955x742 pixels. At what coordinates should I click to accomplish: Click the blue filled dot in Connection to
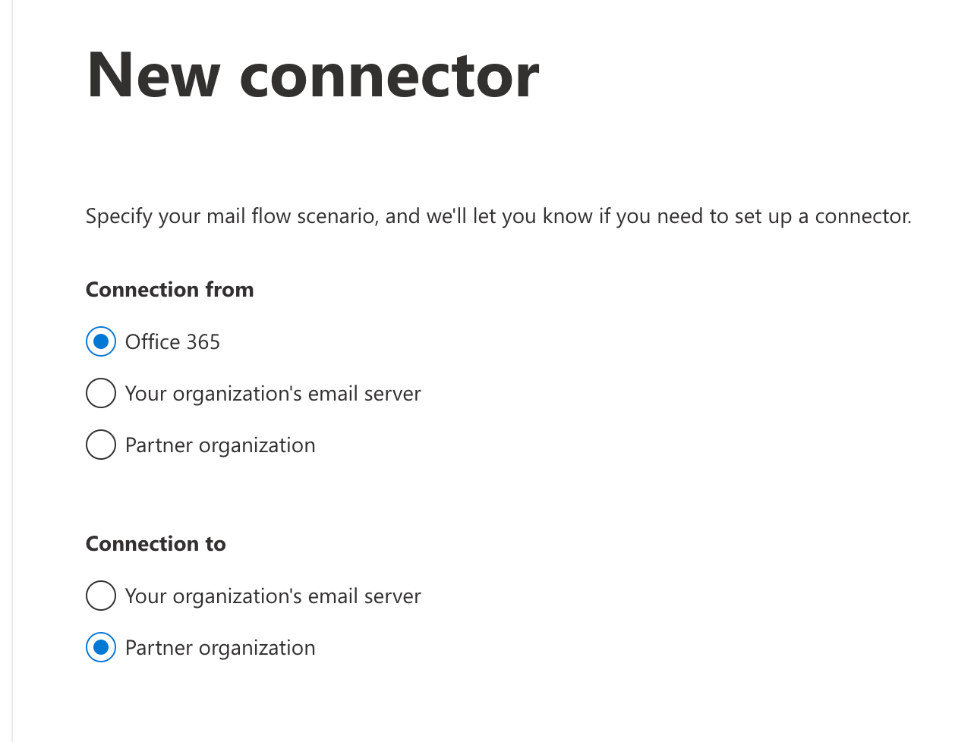click(101, 647)
